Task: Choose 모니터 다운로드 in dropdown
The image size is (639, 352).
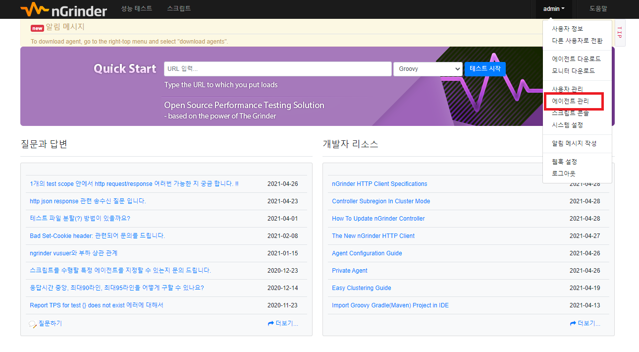Action: pos(574,71)
